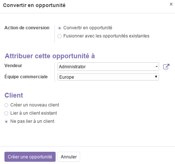Select the Convertir en opportunité radio option

[x=59, y=28]
